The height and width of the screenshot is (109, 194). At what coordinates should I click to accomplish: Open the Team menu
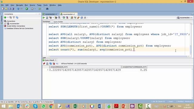(39, 5)
